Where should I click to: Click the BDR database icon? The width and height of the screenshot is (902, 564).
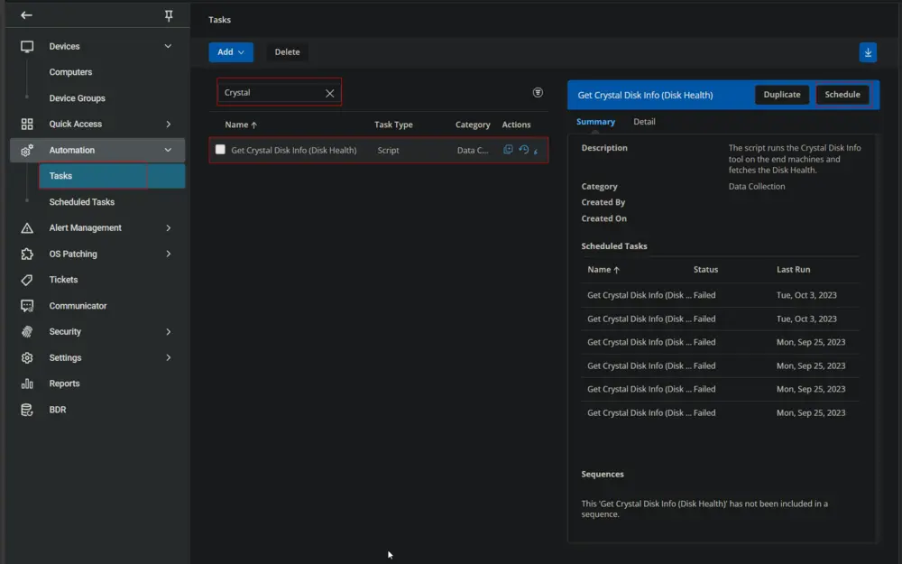[27, 410]
